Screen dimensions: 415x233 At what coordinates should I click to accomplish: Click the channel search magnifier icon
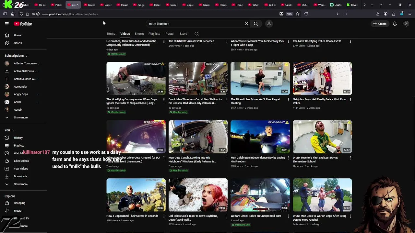[196, 34]
